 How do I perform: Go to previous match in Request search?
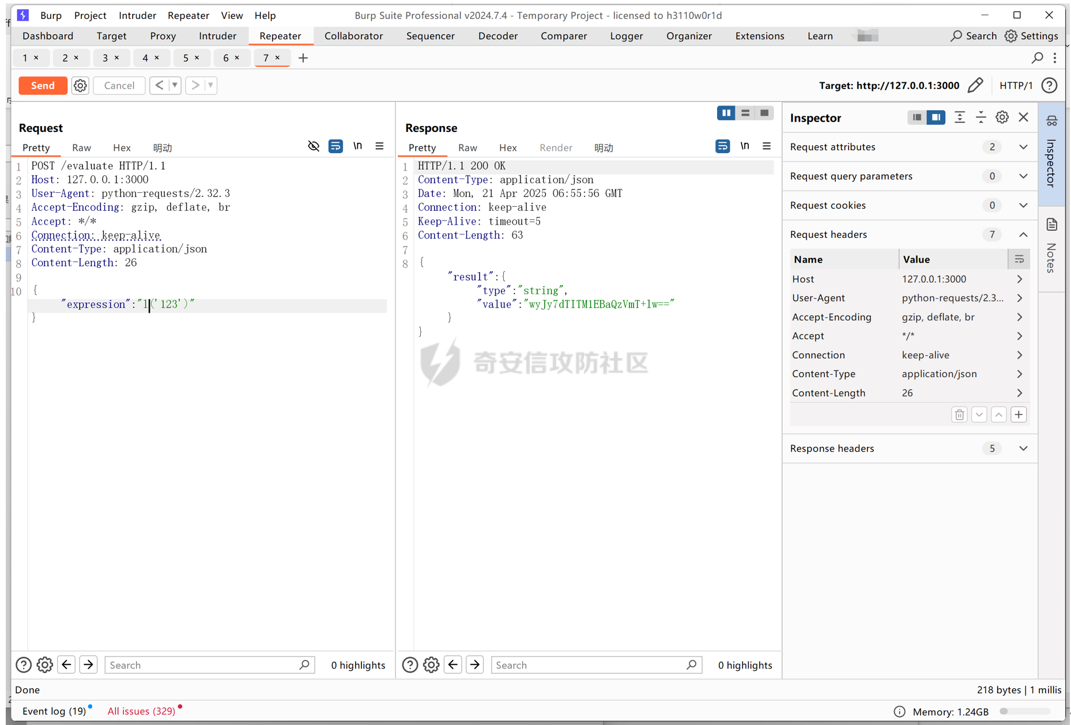tap(67, 665)
